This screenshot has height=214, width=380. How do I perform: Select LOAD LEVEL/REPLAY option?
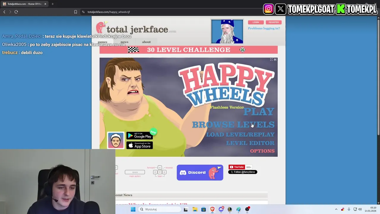(240, 135)
